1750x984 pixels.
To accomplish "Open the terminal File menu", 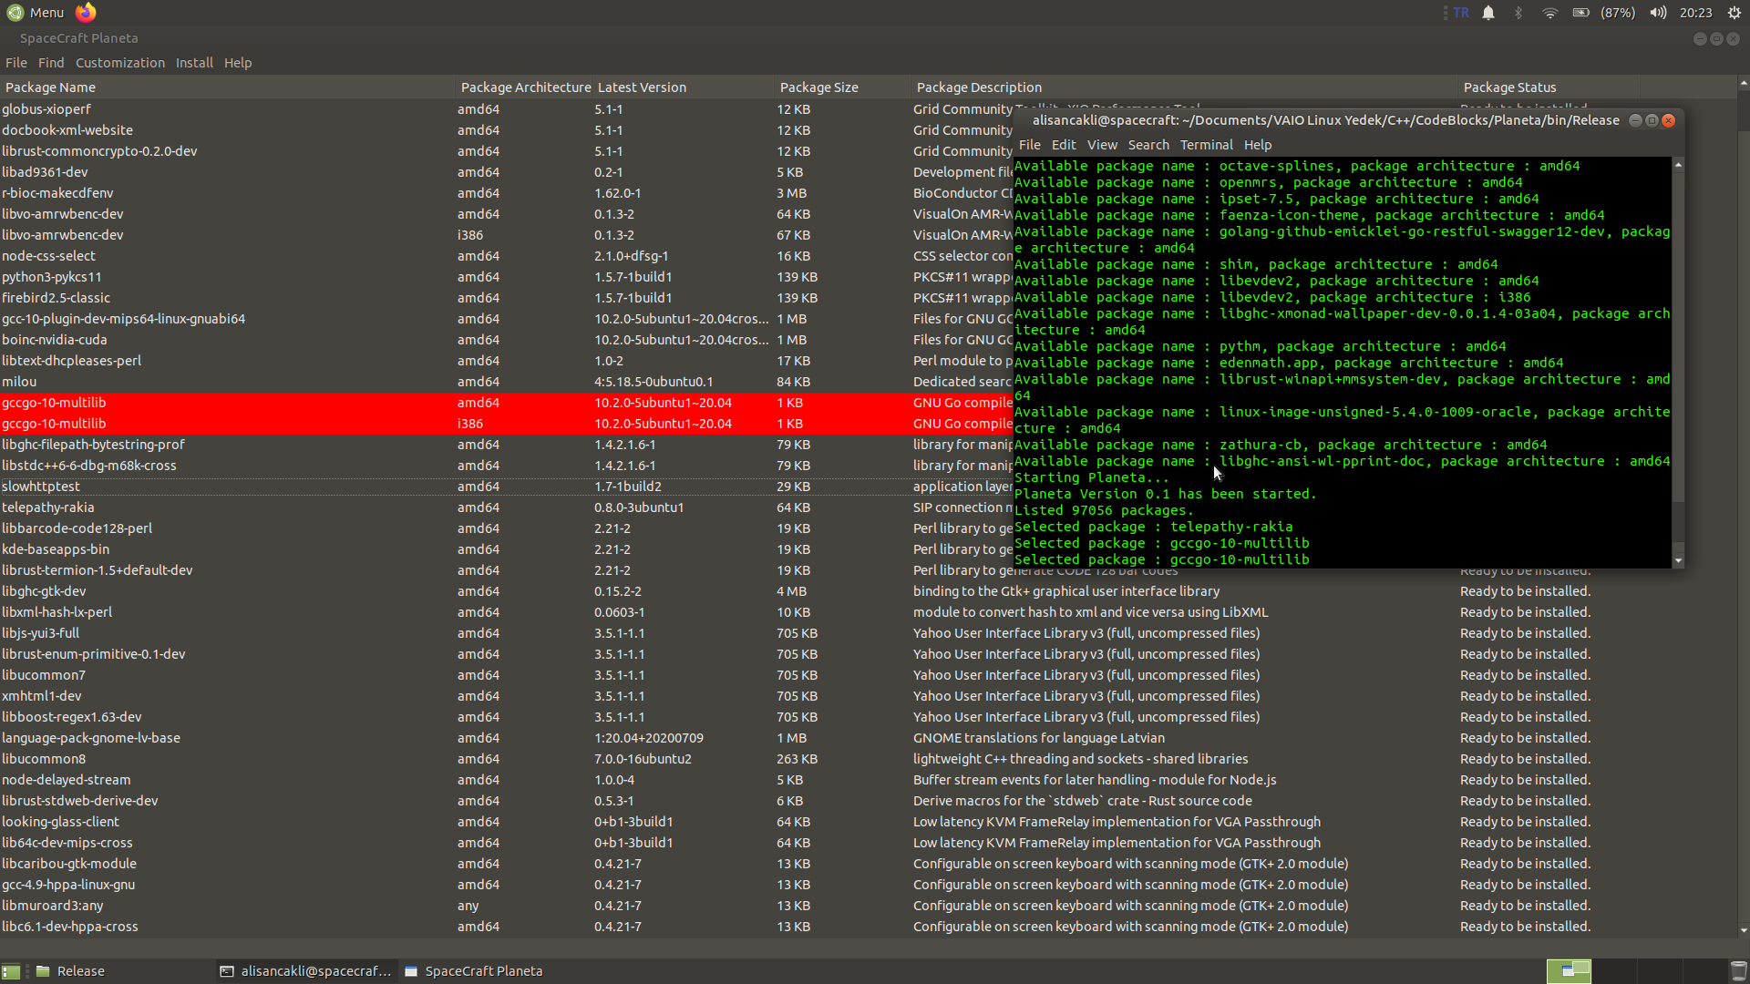I will tap(1030, 145).
